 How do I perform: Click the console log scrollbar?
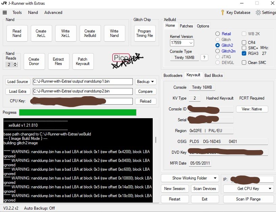tap(156, 140)
